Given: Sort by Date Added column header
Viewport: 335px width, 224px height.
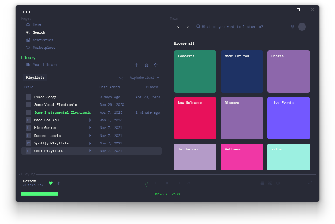Looking at the screenshot, I should pos(109,87).
